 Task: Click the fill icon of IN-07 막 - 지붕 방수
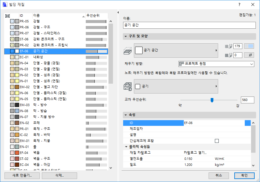point(12,117)
